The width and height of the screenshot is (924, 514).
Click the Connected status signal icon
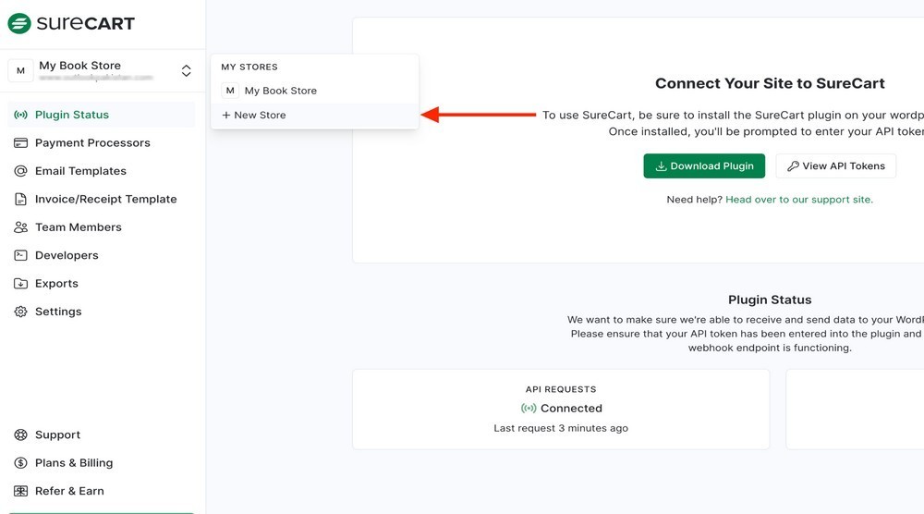529,409
